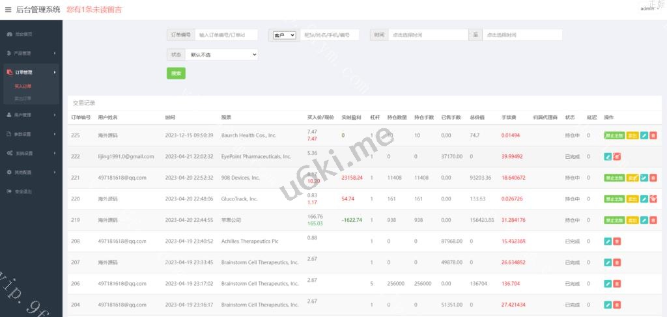Click the 订单编号 input field
Screen dimensions: 667x317
[x=226, y=35]
